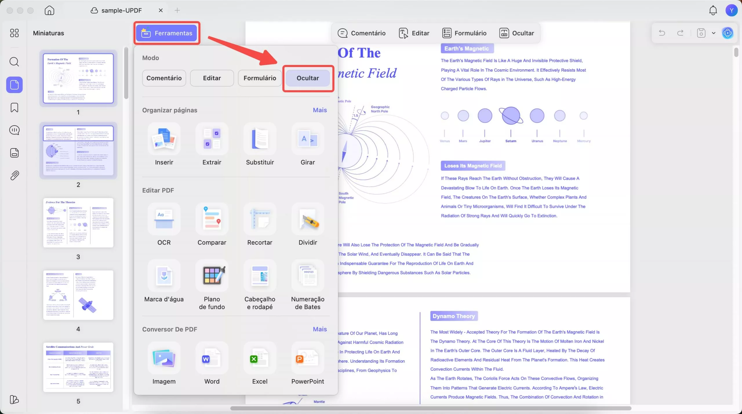Select page 3 thumbnail
This screenshot has width=742, height=414.
pyautogui.click(x=78, y=223)
